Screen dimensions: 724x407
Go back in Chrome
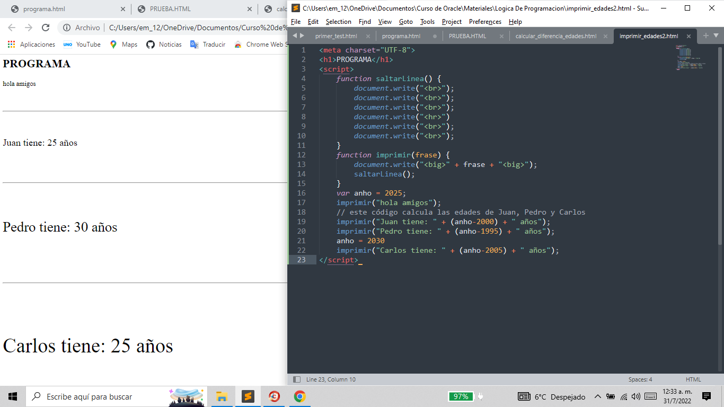click(12, 28)
